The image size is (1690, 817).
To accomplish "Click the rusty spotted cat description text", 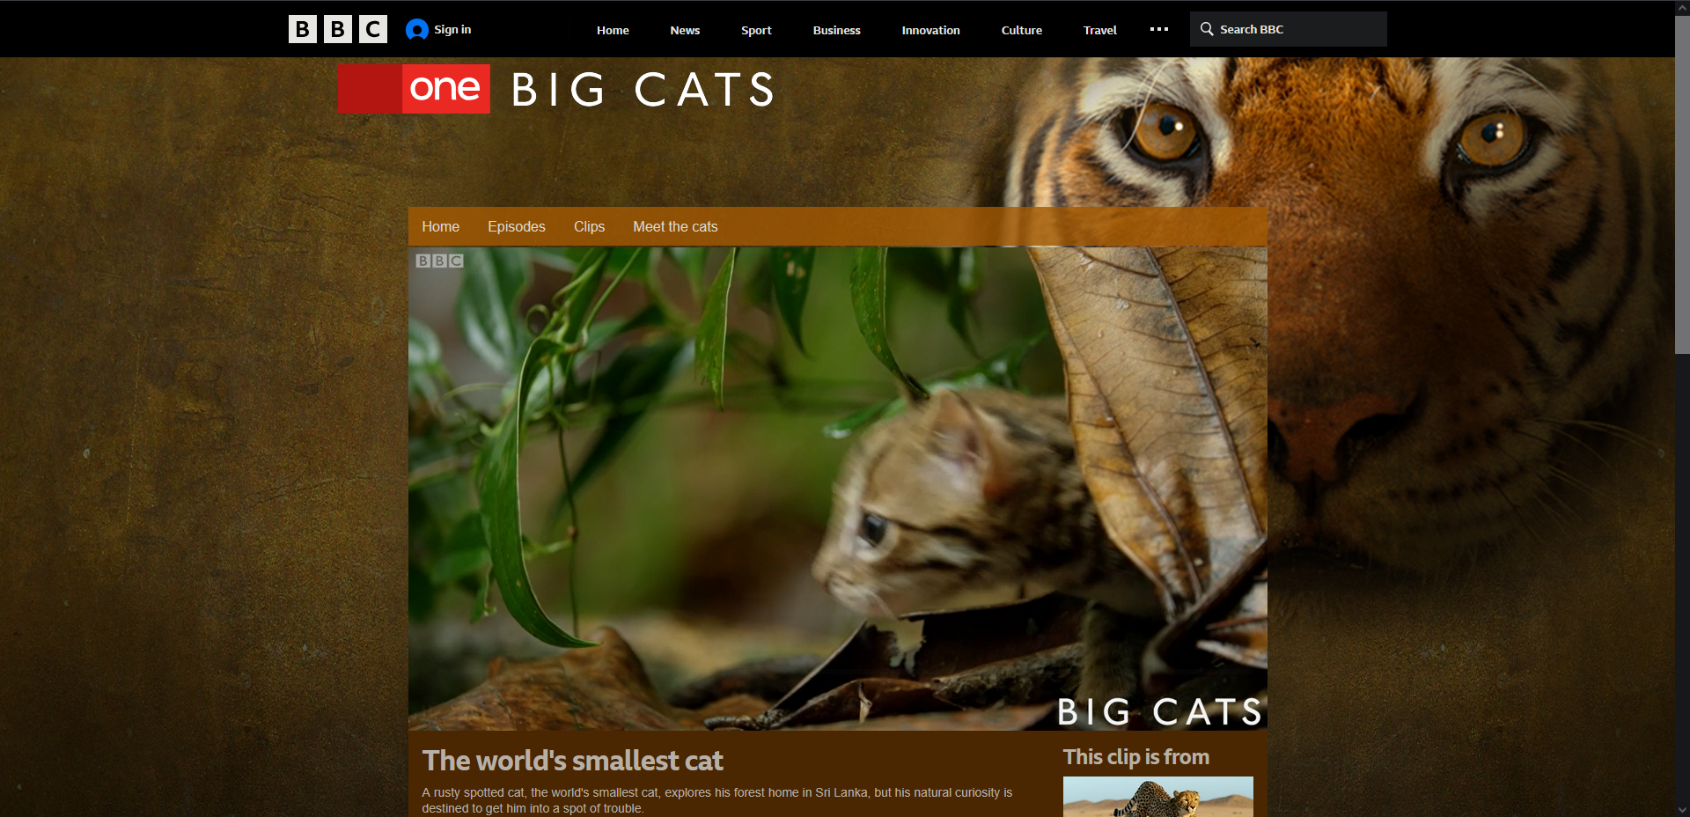I will click(x=717, y=800).
